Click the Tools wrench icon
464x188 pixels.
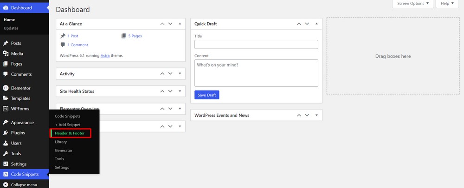(x=6, y=153)
